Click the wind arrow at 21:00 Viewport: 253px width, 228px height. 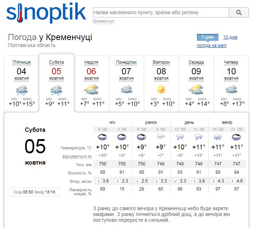click(230, 181)
